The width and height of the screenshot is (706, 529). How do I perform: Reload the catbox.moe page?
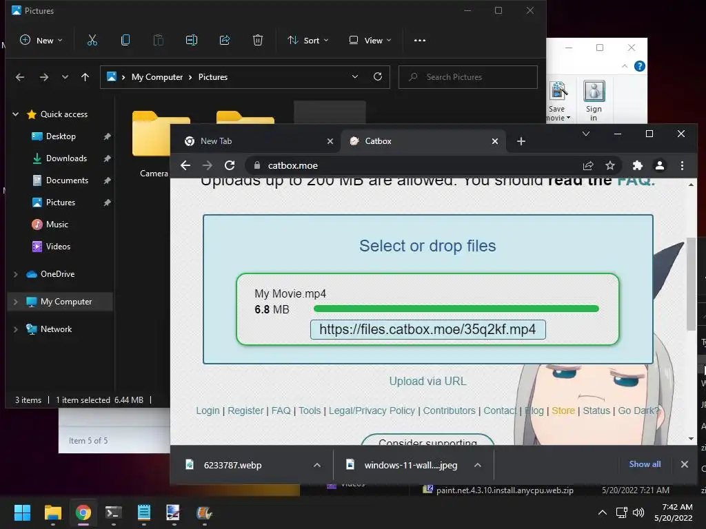coord(230,165)
